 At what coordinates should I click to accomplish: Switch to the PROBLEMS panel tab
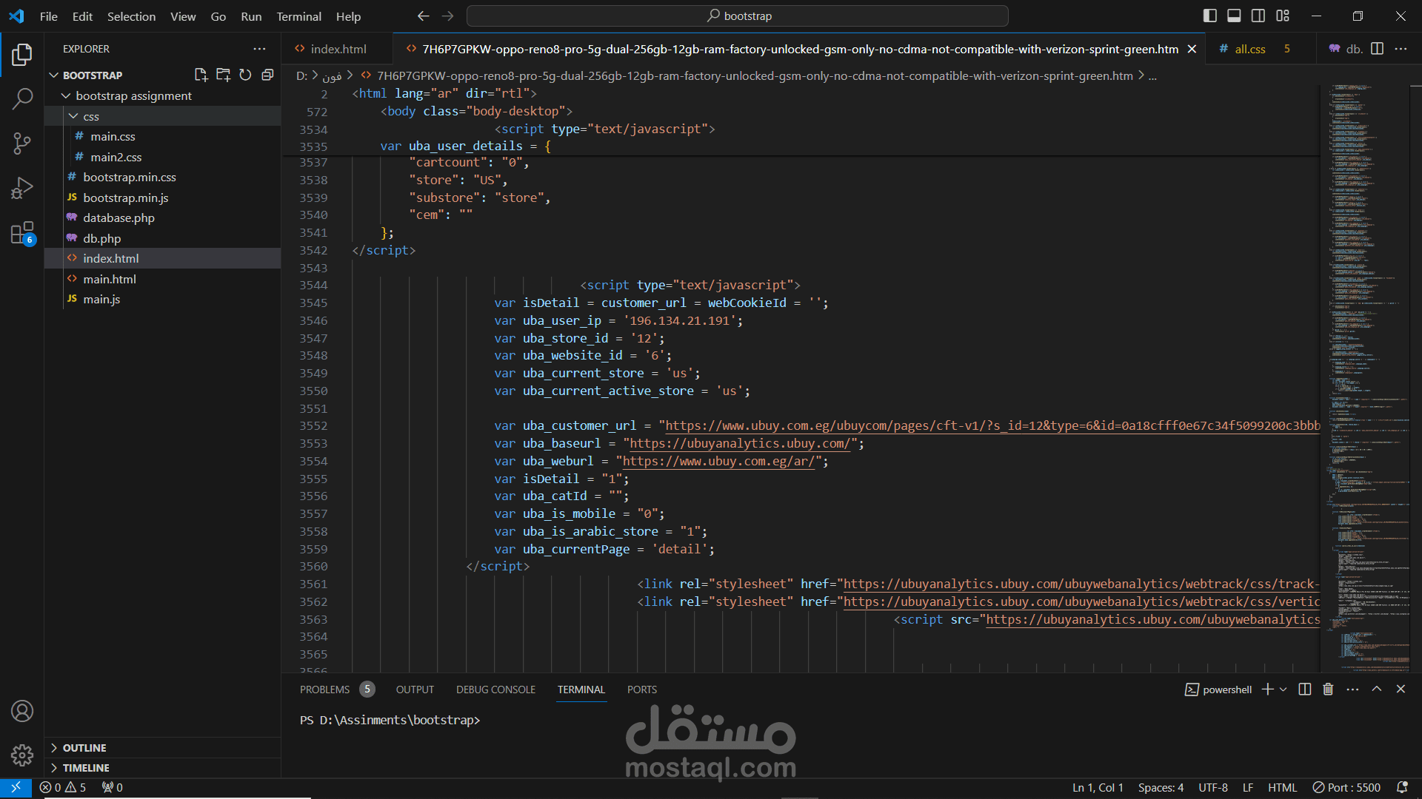tap(324, 690)
